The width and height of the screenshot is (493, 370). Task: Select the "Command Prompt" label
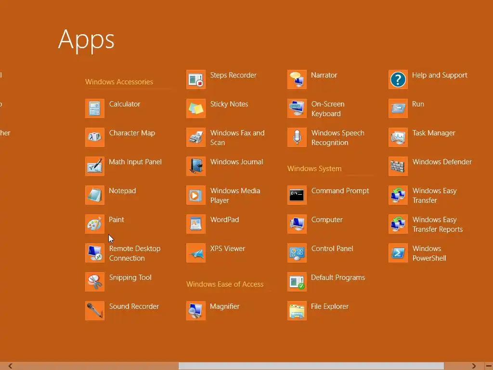pos(340,191)
